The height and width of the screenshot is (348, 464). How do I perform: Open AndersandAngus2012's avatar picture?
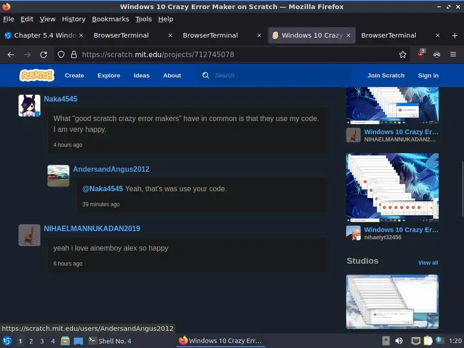point(58,176)
